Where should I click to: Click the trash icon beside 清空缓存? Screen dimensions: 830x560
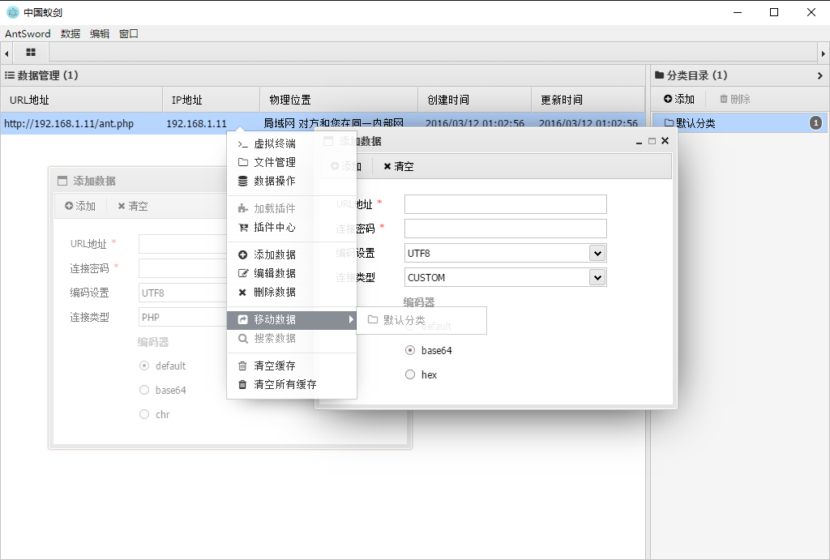pos(242,365)
